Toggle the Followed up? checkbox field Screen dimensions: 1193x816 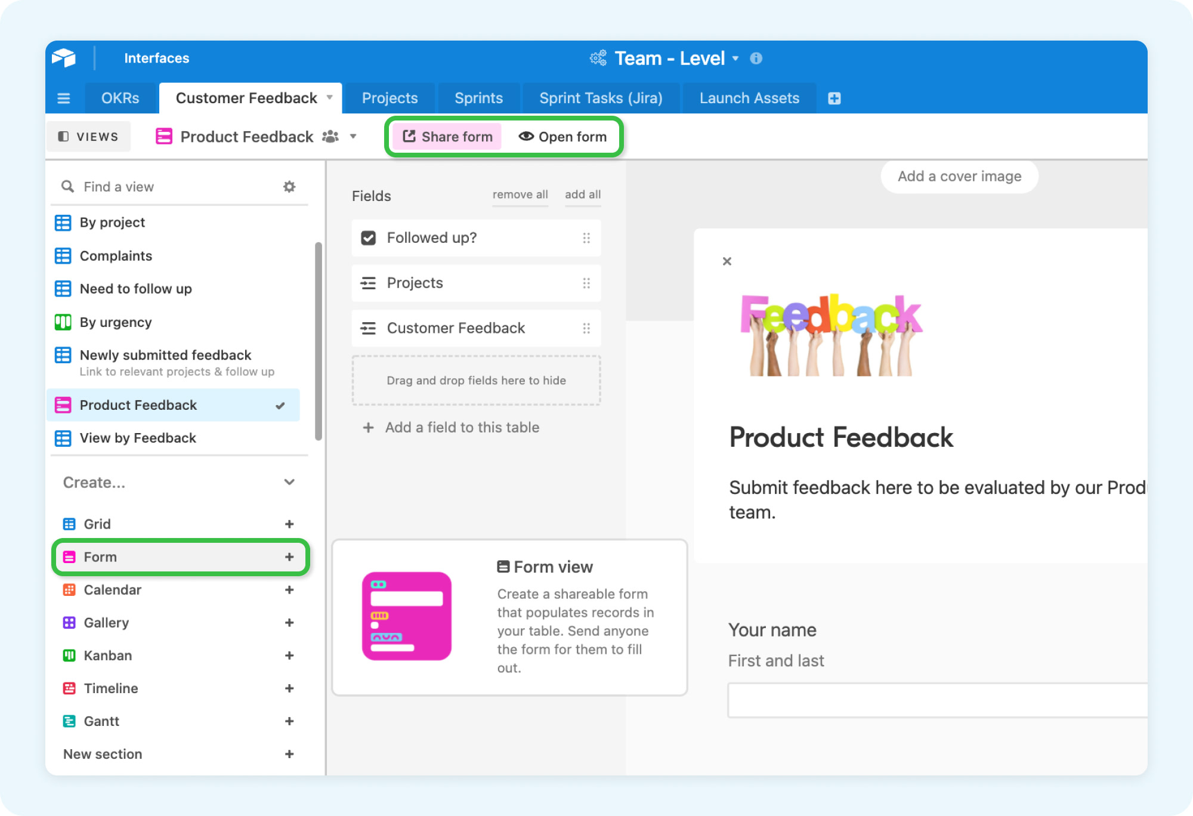[x=369, y=237]
